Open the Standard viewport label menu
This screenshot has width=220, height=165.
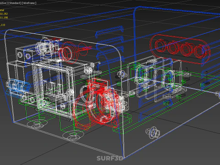[x=14, y=3]
